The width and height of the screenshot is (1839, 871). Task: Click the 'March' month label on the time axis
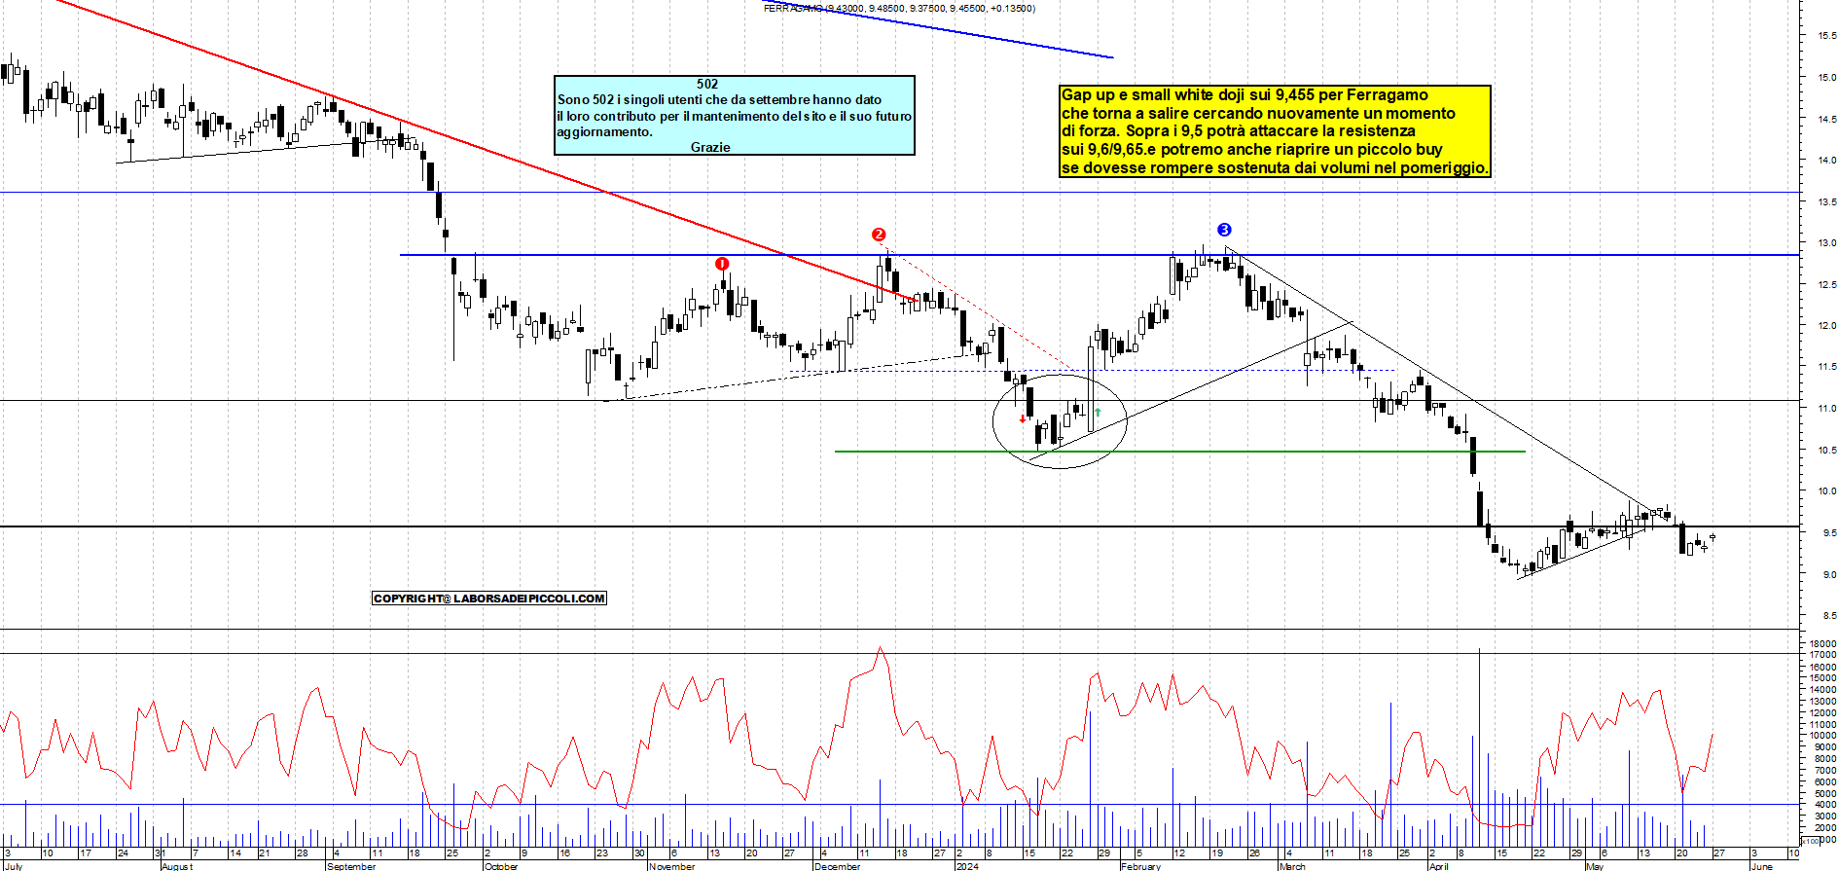[x=1292, y=866]
